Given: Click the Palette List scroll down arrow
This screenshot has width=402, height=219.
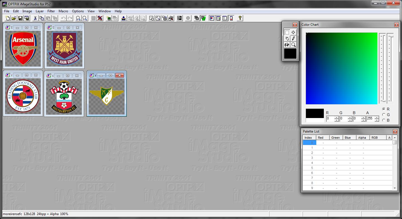Looking at the screenshot, I should click(x=395, y=188).
